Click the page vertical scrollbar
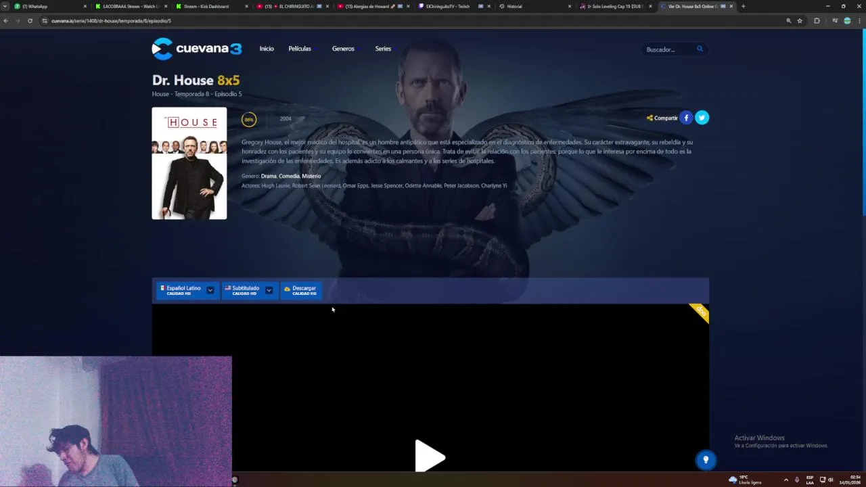Screen dimensions: 866x487 (863, 122)
